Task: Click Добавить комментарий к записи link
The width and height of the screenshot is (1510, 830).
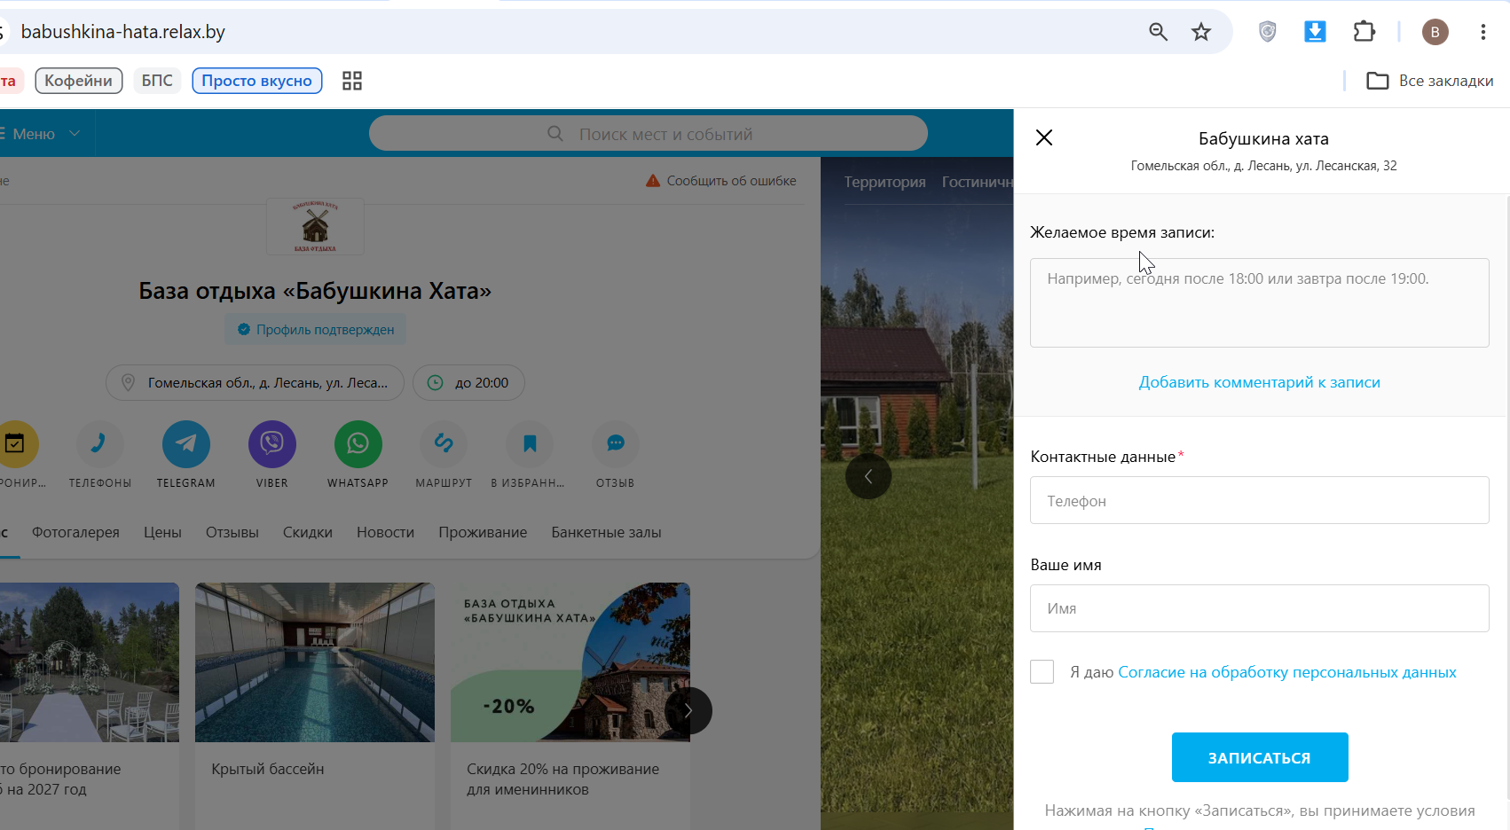Action: pyautogui.click(x=1260, y=382)
